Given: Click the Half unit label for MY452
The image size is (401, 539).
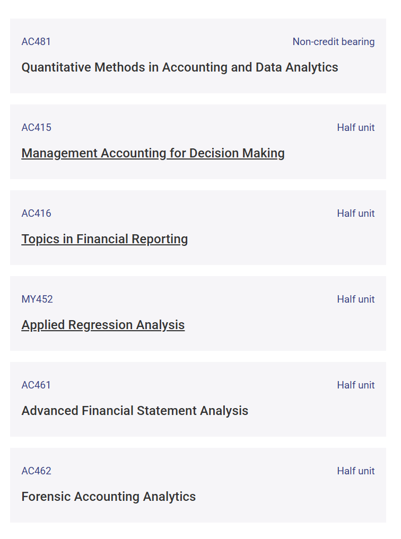Looking at the screenshot, I should tap(356, 299).
